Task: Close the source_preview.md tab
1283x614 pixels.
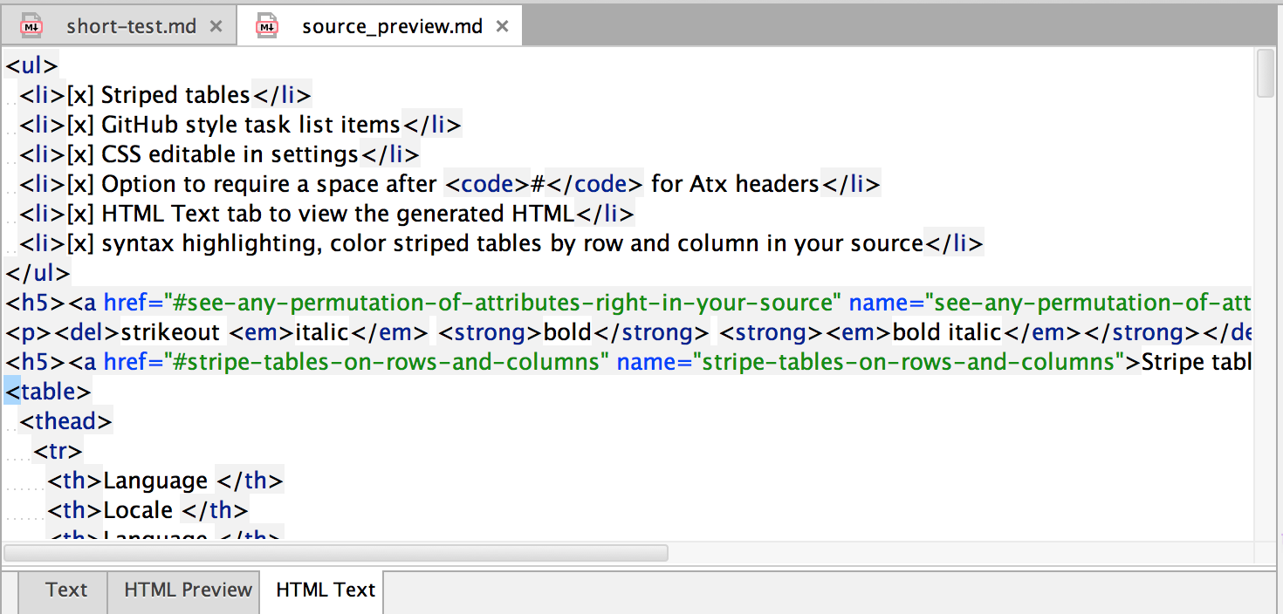Action: click(x=502, y=26)
